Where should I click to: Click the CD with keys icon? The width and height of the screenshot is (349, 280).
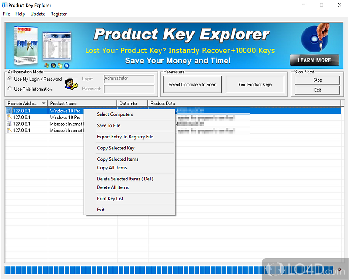(x=315, y=38)
